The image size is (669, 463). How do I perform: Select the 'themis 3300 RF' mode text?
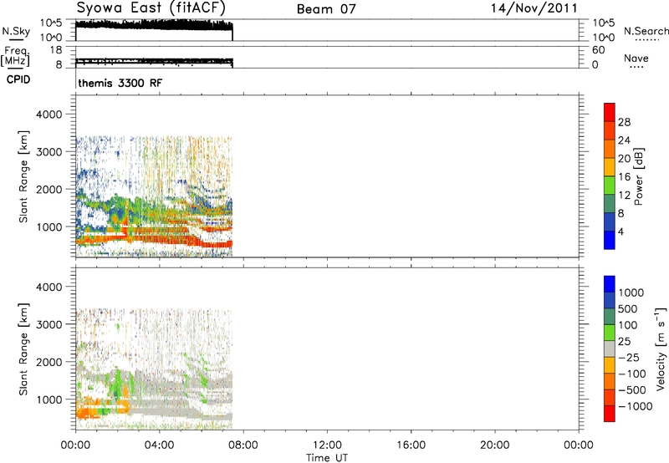pyautogui.click(x=120, y=83)
